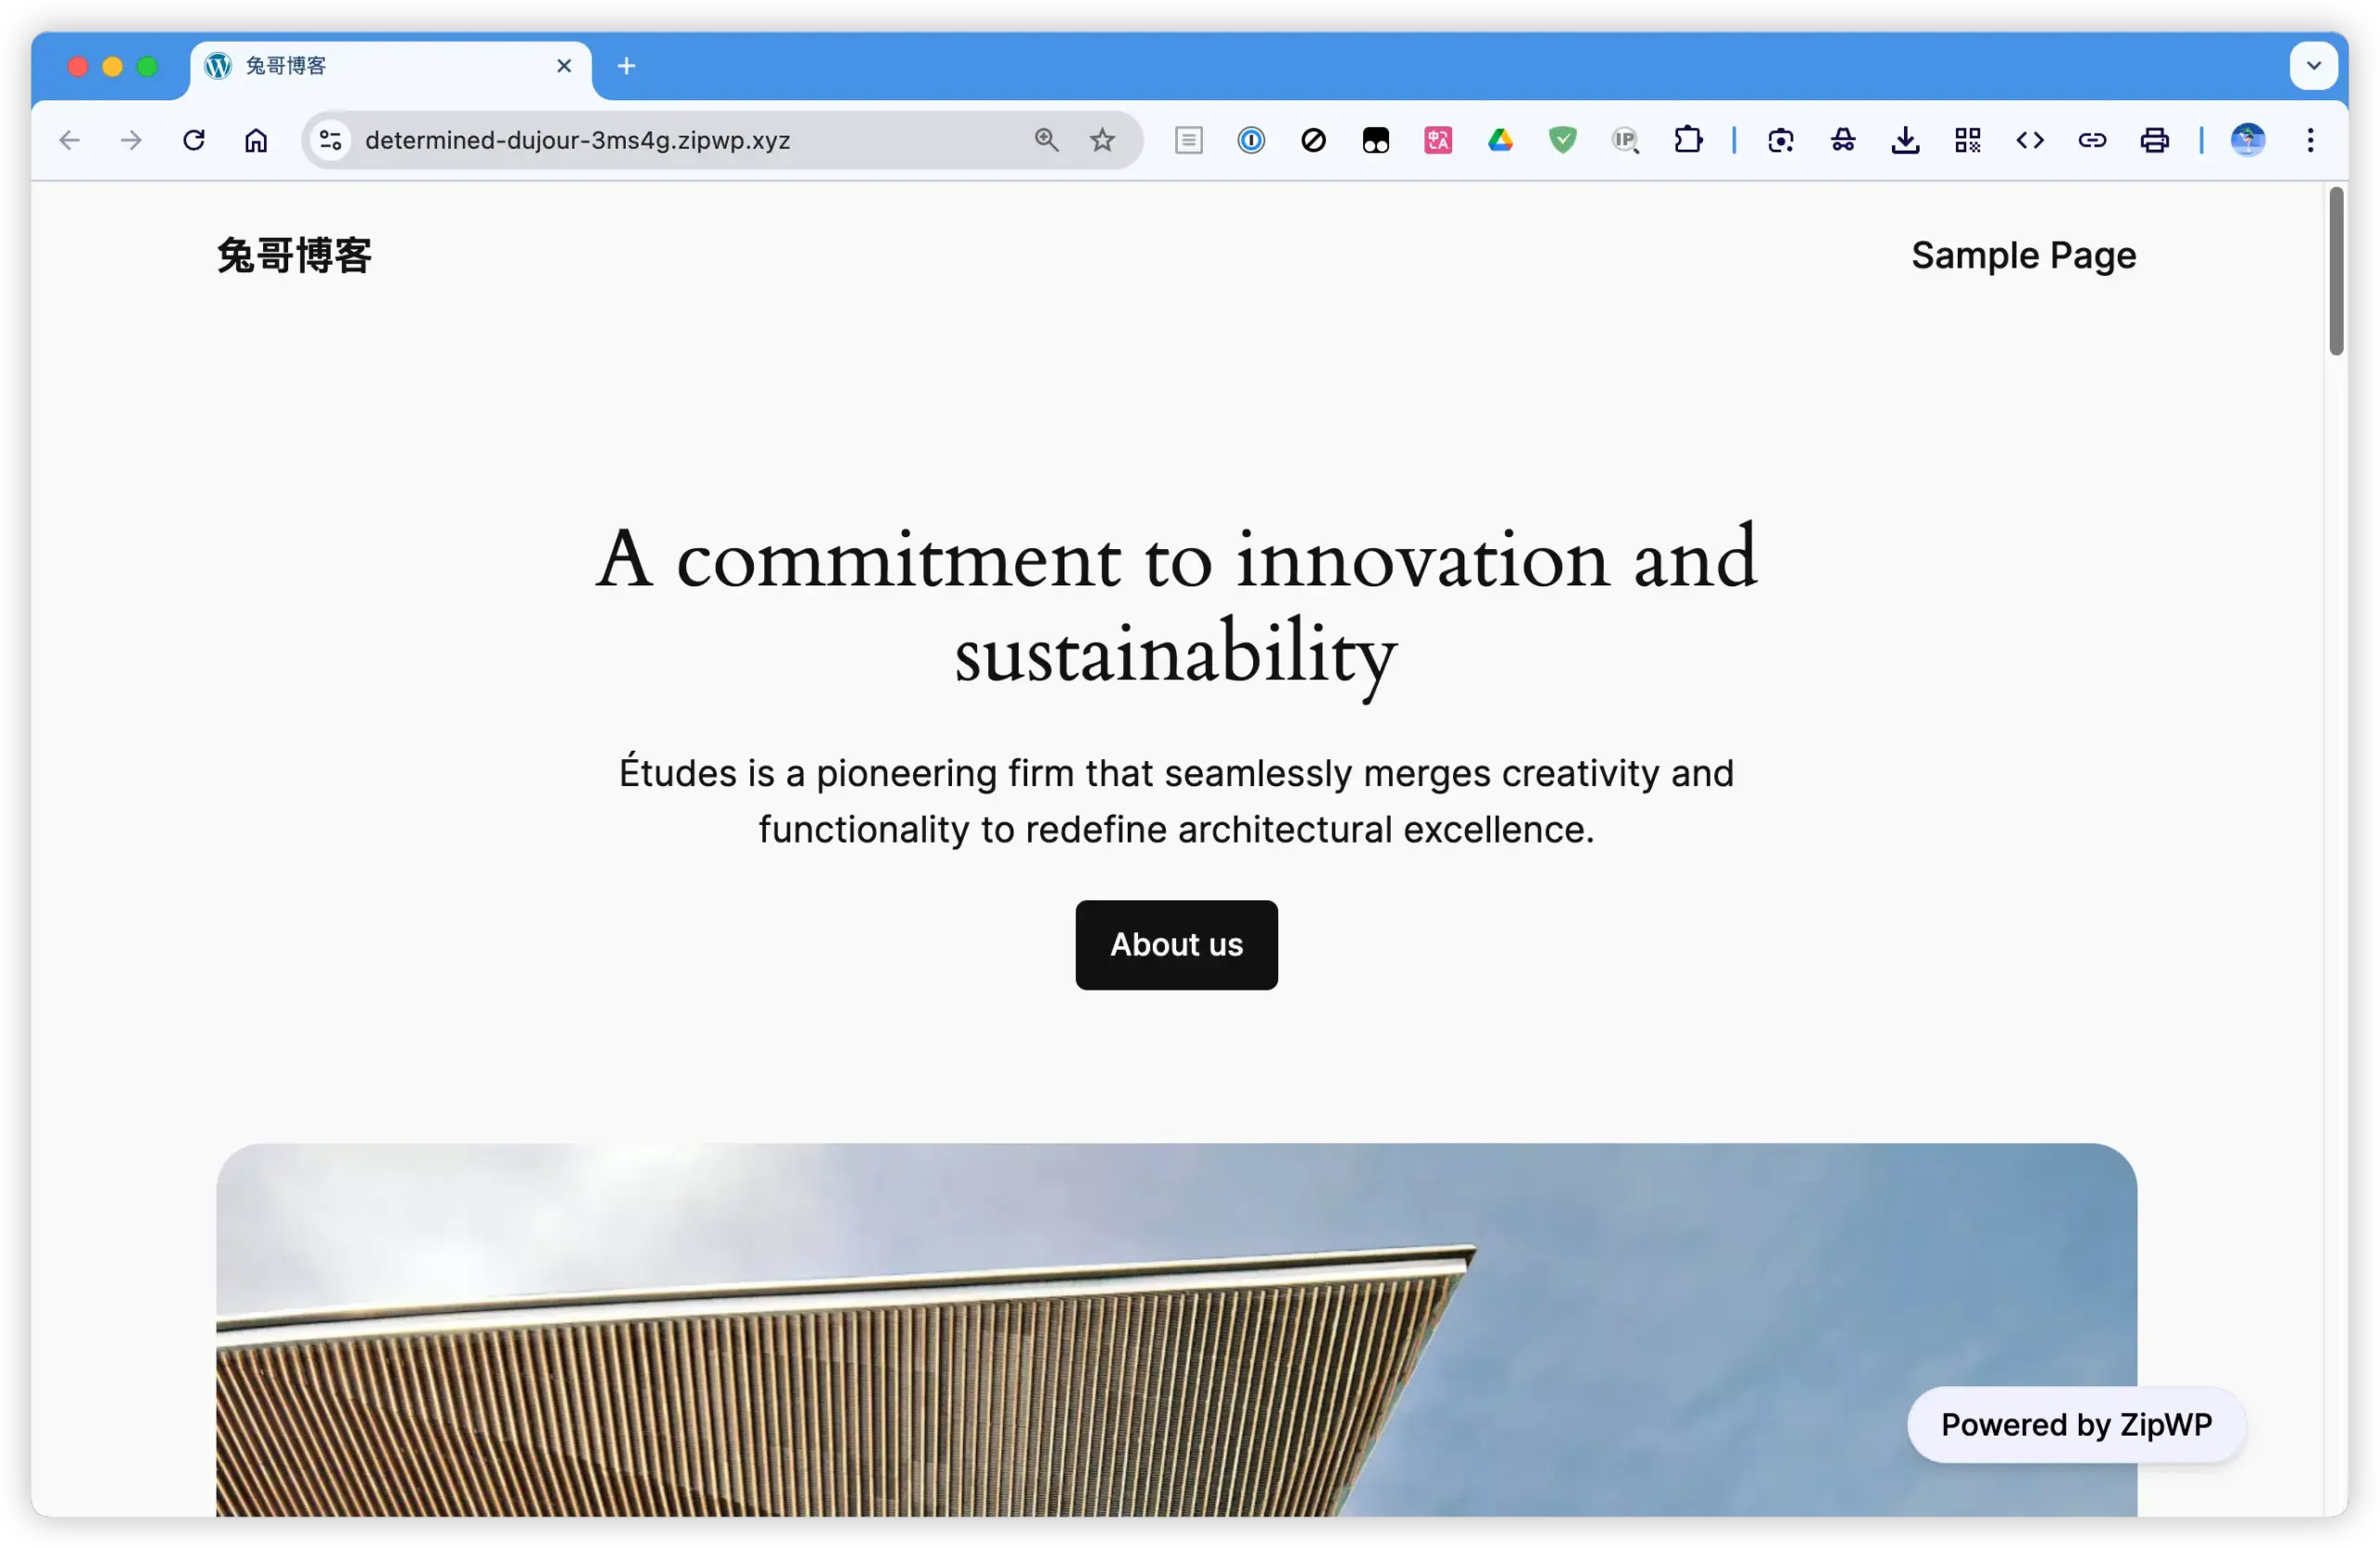Click the About us button
The image size is (2380, 1548).
pos(1176,944)
